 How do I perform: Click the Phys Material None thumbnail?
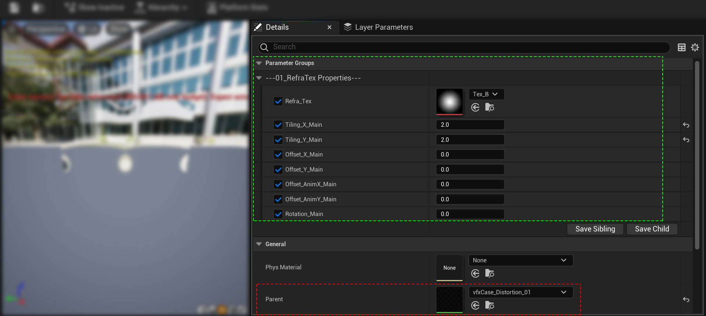point(449,268)
